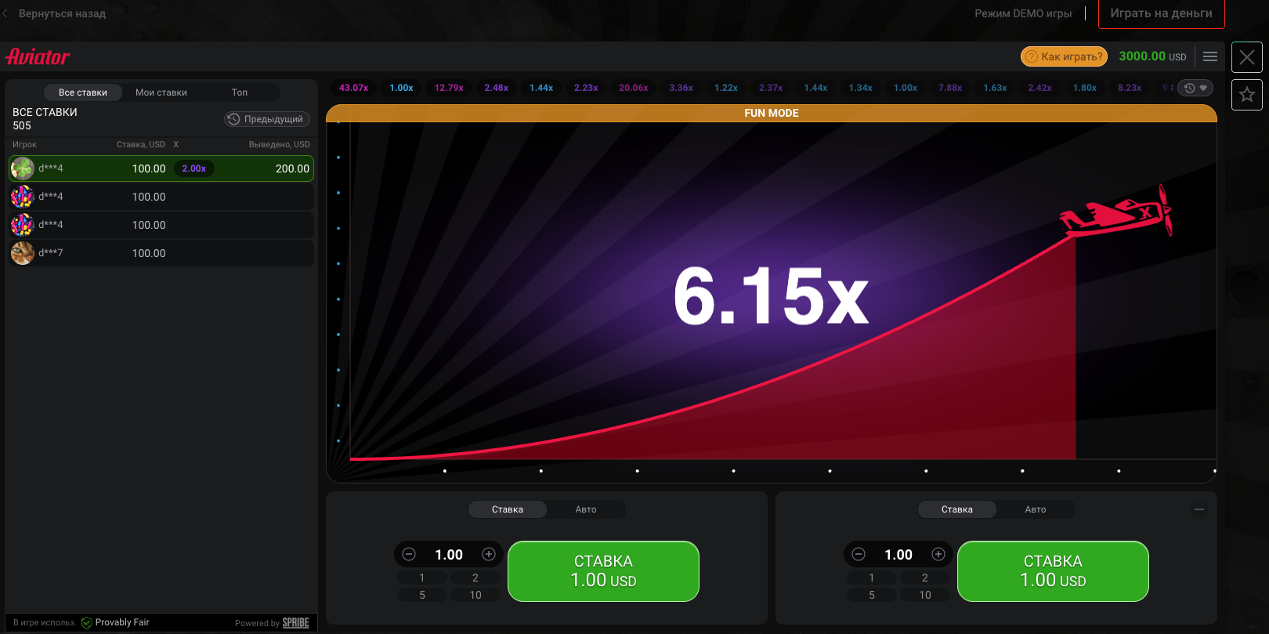Screen dimensions: 1269x634
Task: Click the 43.07x multiplier history chip
Action: point(353,88)
